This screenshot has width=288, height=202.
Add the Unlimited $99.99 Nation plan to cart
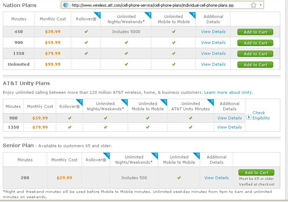(x=255, y=65)
